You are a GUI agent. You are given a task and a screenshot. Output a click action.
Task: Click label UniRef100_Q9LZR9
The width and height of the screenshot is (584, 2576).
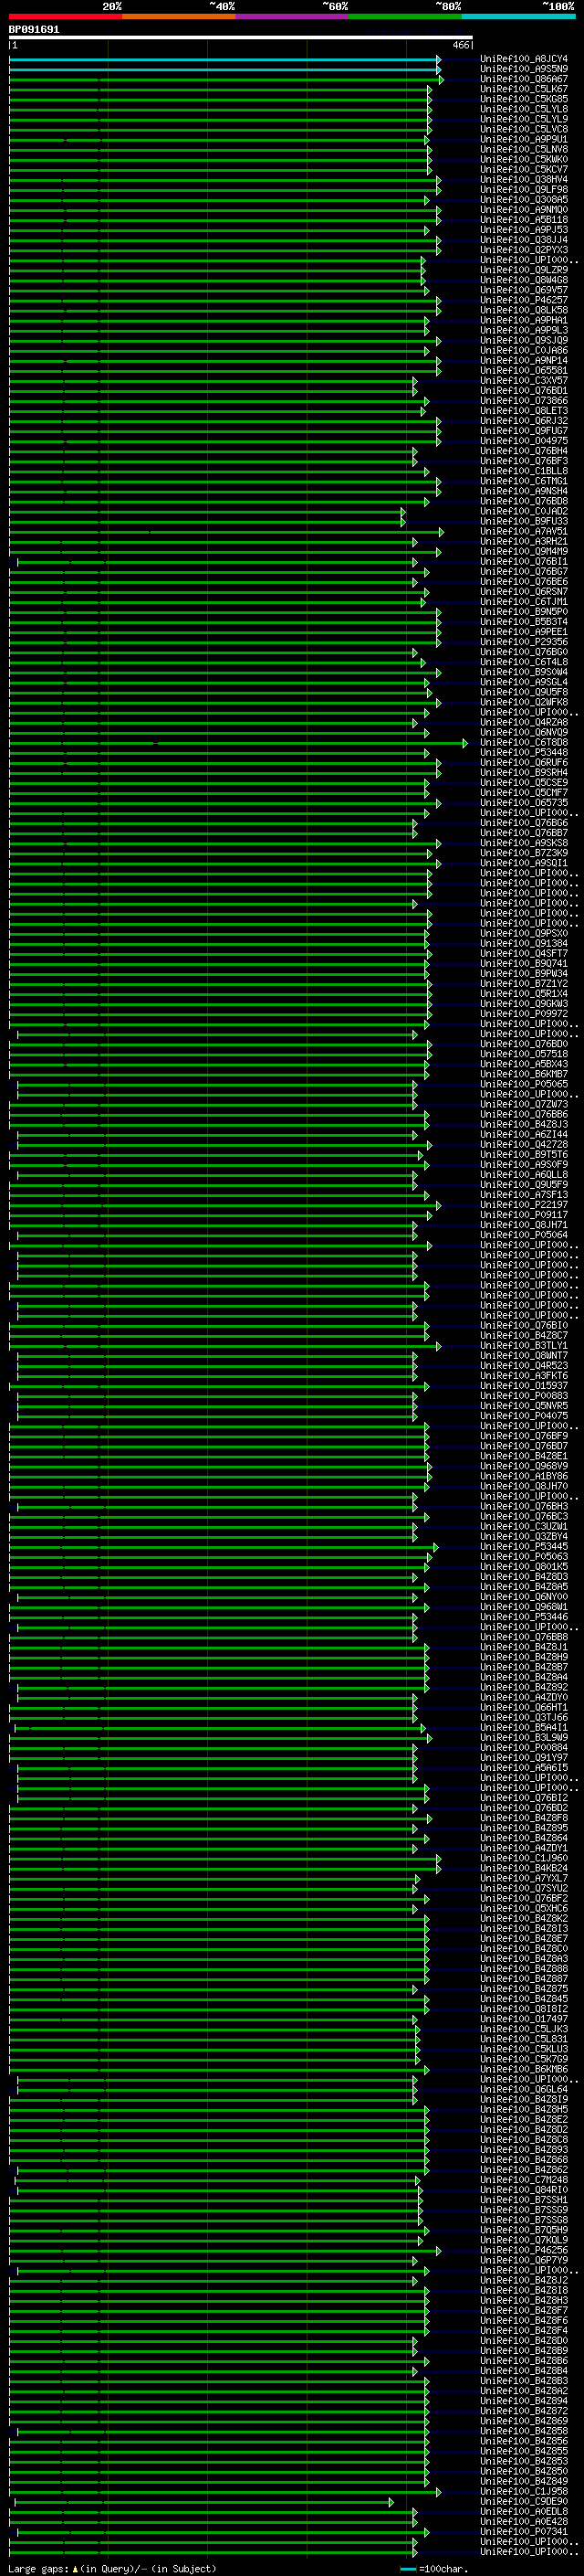pos(524,270)
